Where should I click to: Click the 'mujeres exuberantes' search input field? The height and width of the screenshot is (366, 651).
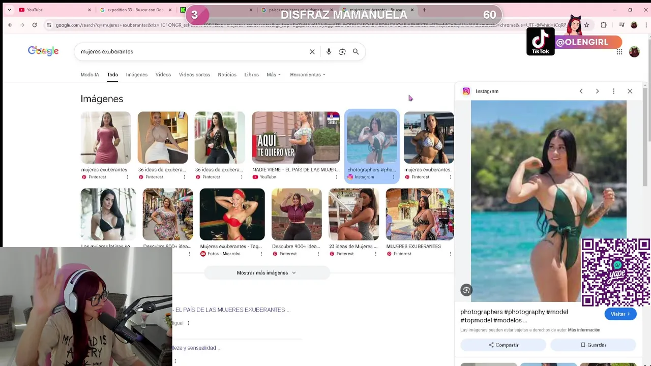[x=193, y=52]
